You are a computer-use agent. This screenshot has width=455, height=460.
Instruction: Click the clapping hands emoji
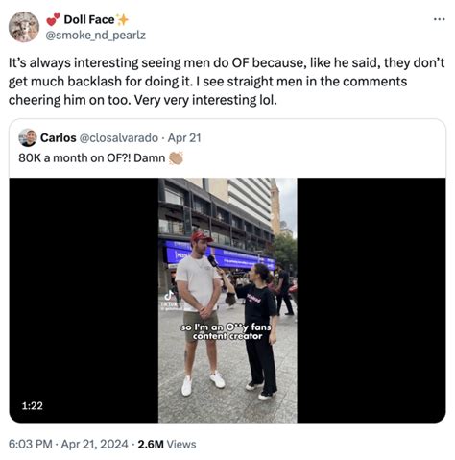pyautogui.click(x=176, y=157)
